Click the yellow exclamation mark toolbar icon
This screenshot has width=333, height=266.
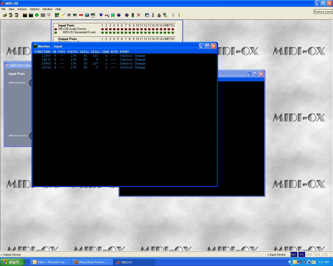pos(179,15)
